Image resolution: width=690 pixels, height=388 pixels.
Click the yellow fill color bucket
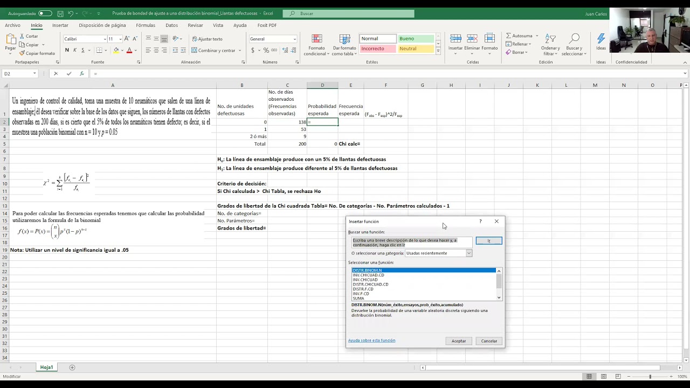click(116, 50)
